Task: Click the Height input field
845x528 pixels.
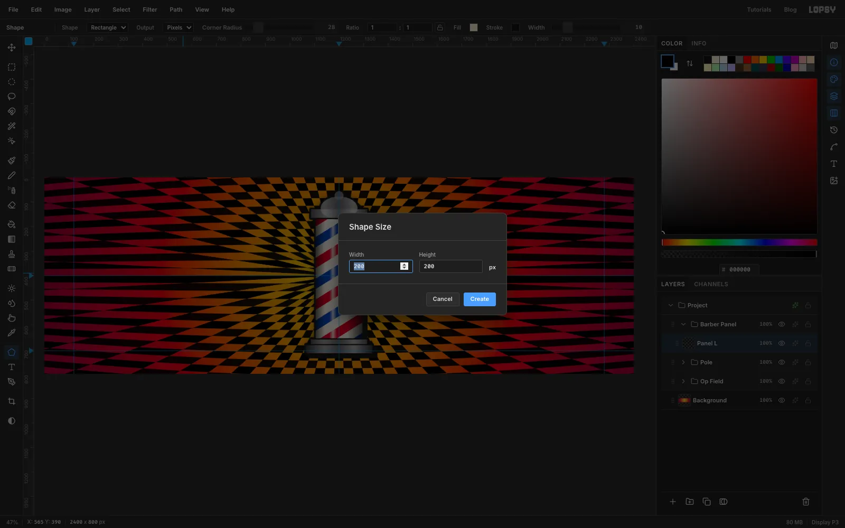Action: coord(450,267)
